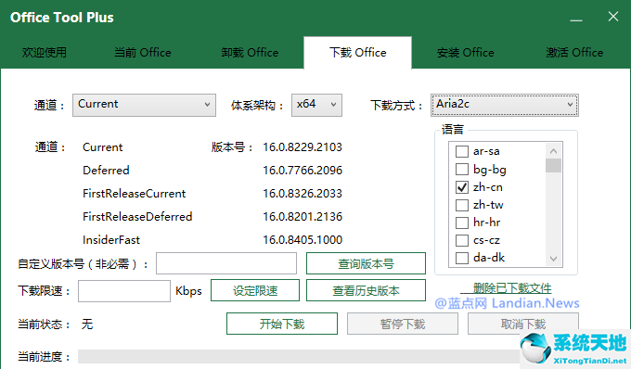
Task: Tick the zh-tw language checkbox
Action: pos(461,205)
